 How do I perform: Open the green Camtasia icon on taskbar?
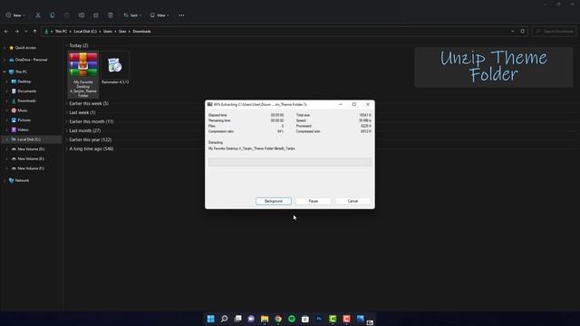click(333, 319)
